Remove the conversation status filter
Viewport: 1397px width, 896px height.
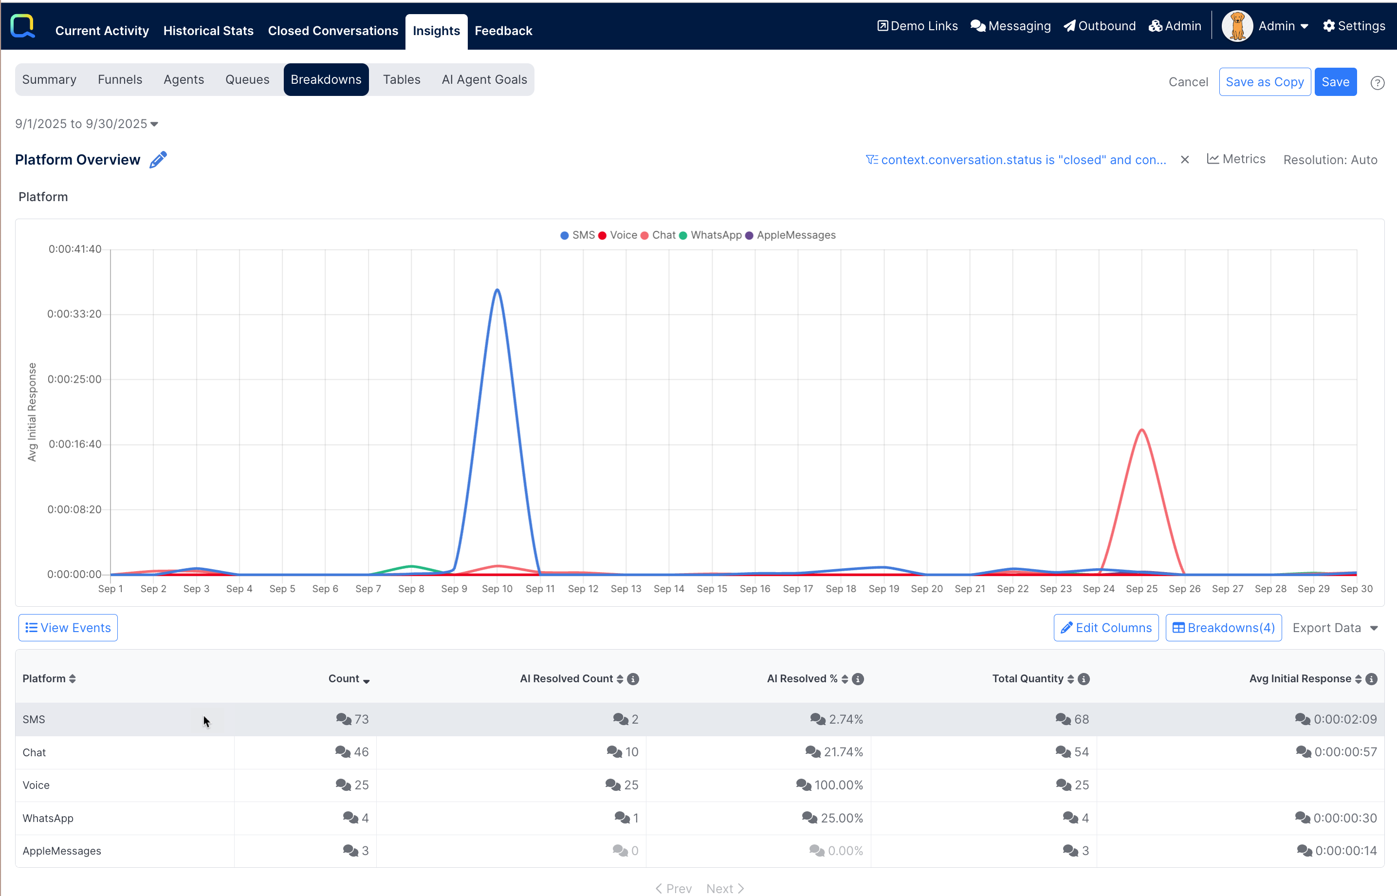click(1185, 159)
